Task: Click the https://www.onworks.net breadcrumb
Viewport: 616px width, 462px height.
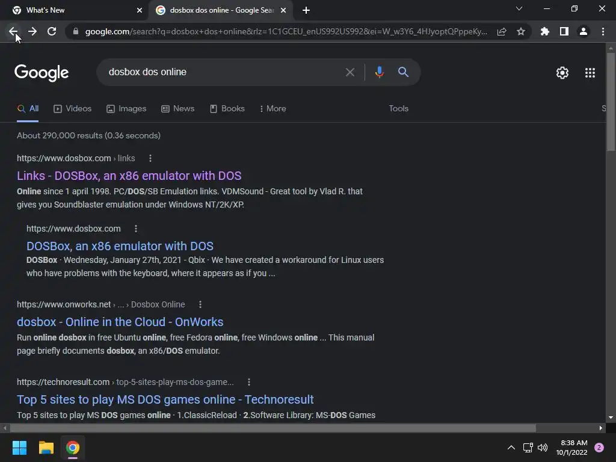Action: (x=64, y=304)
